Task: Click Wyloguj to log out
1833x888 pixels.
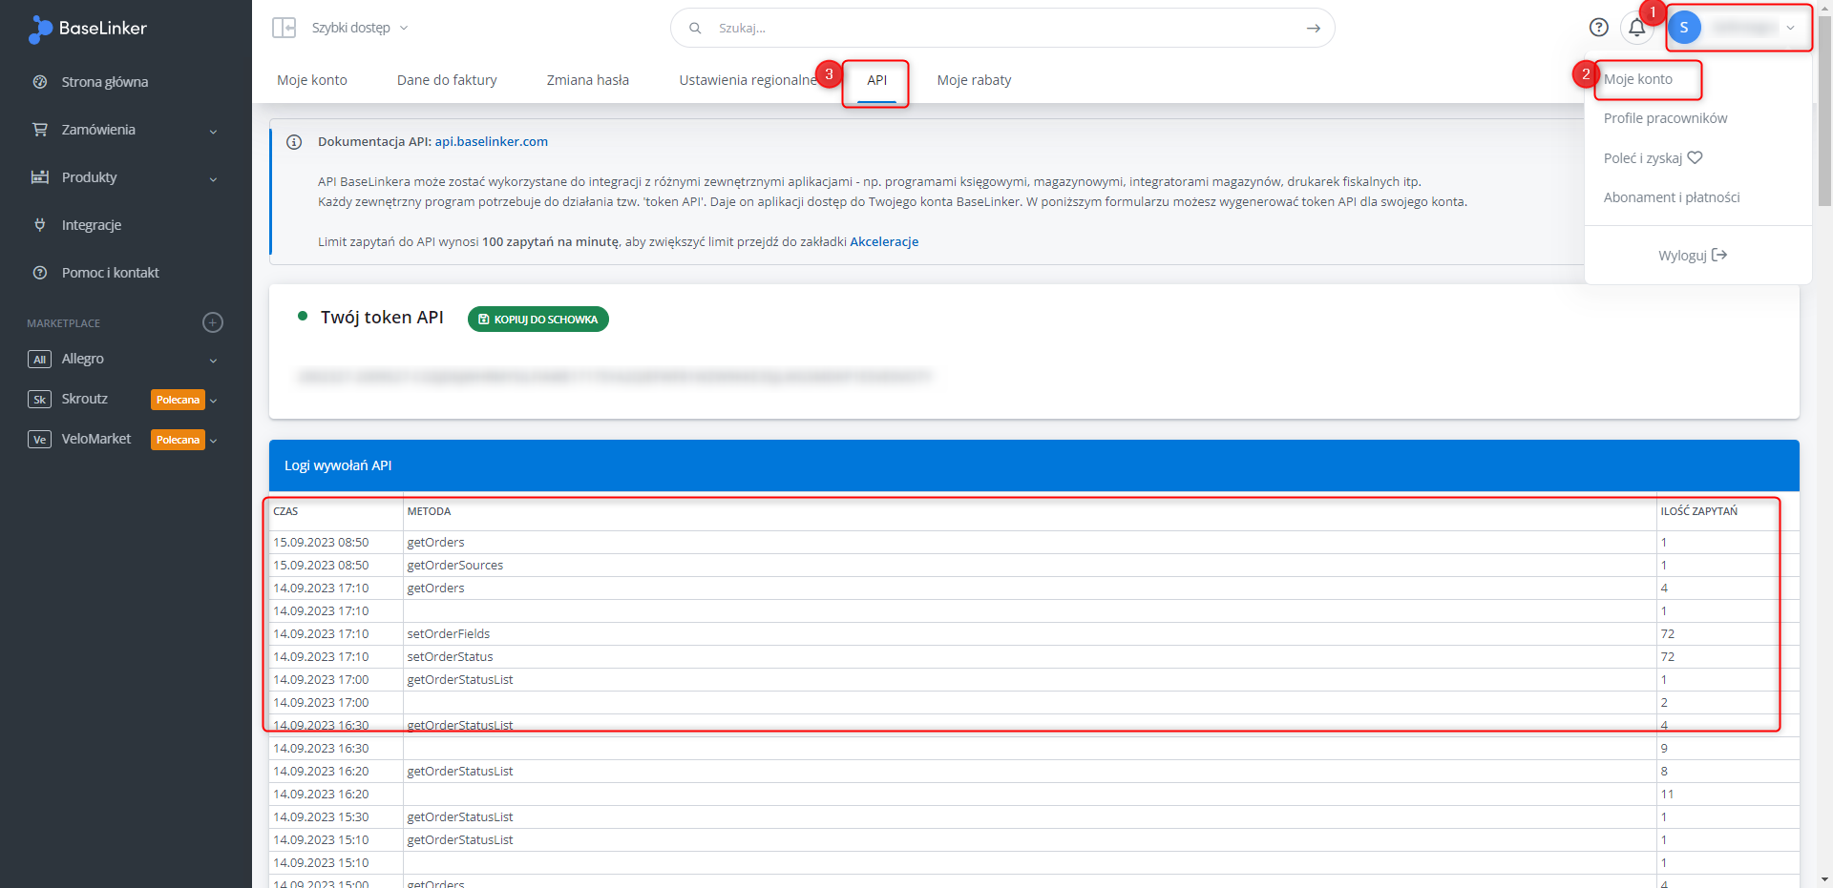Action: click(x=1692, y=256)
